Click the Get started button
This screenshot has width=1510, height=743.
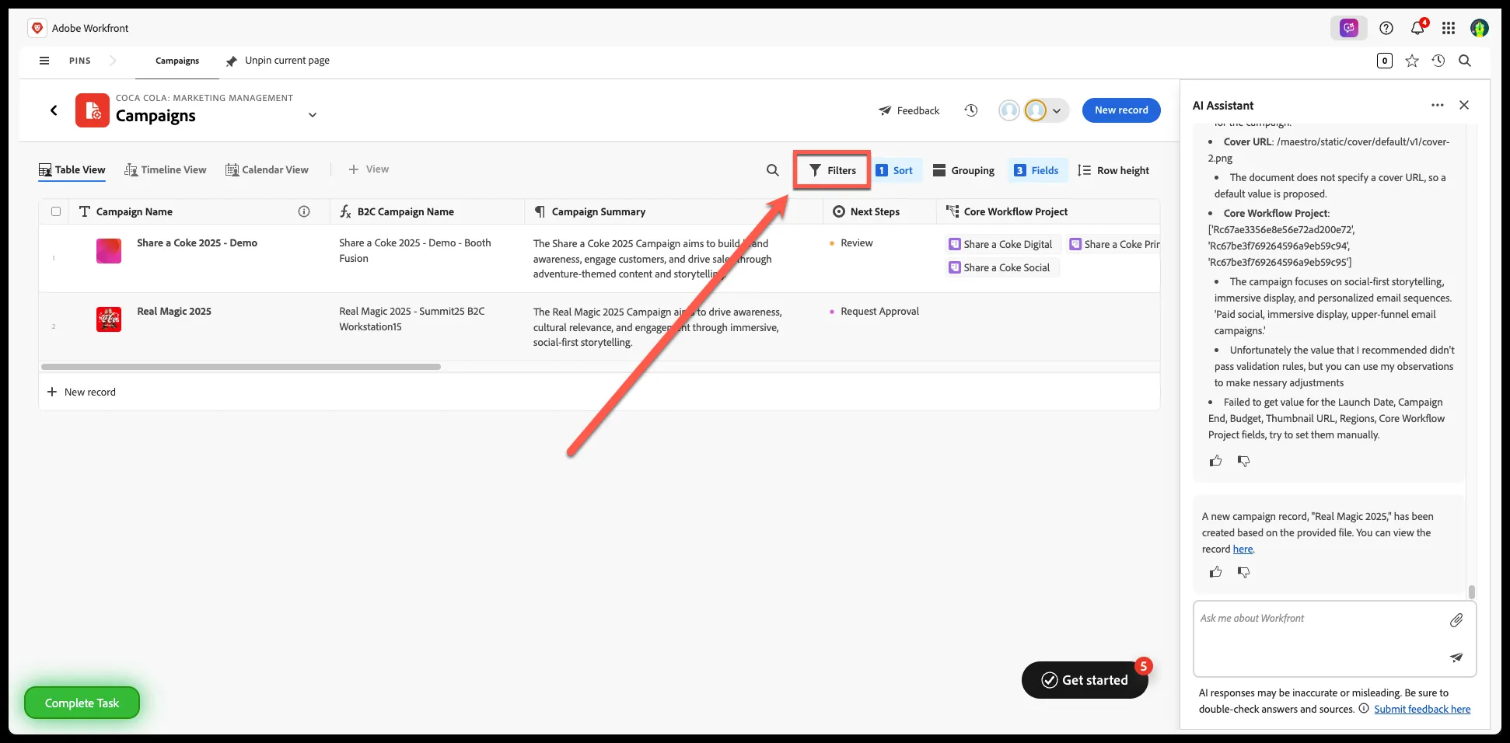(1085, 680)
